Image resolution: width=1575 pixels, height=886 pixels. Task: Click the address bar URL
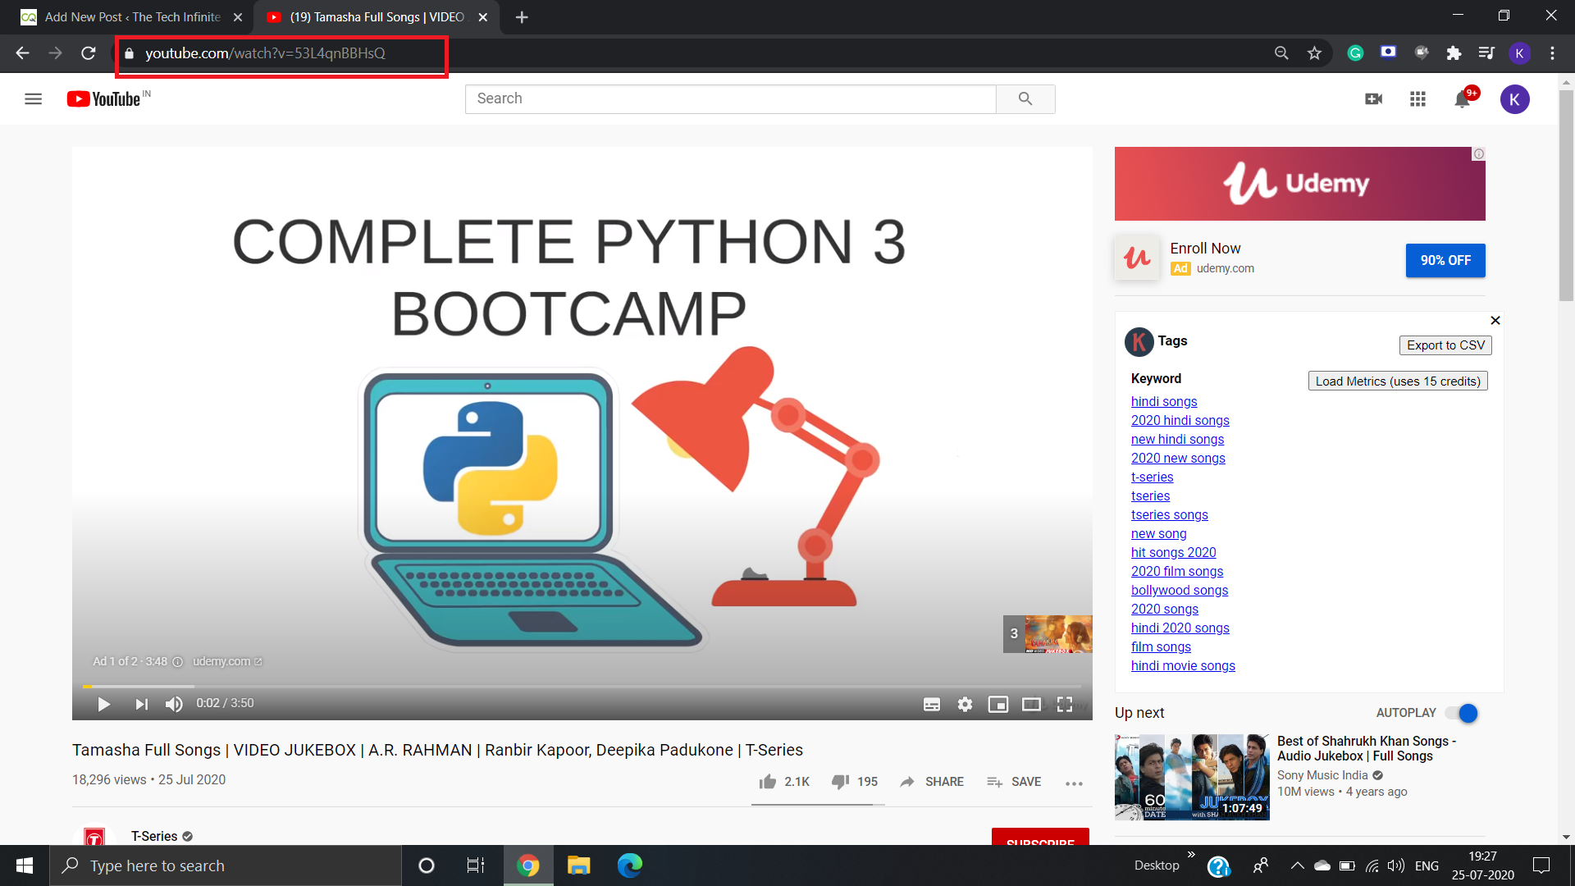(x=265, y=53)
